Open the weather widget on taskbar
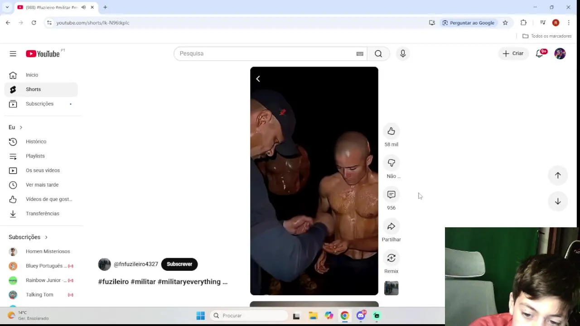The height and width of the screenshot is (326, 580). tap(28, 316)
